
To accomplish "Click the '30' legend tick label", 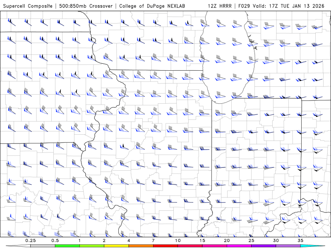I will click(276, 241).
